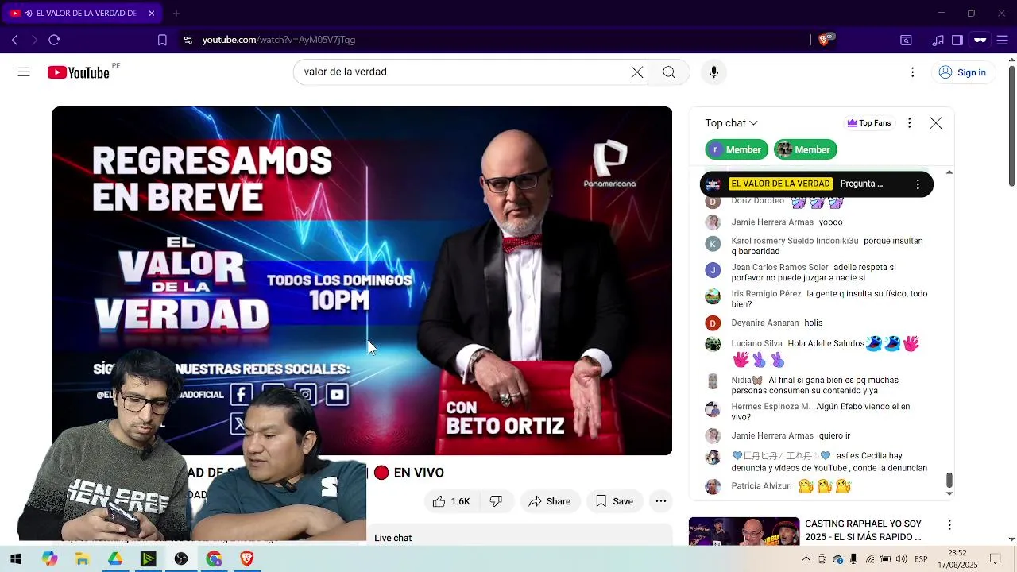The height and width of the screenshot is (572, 1017).
Task: Expand the Top chat dropdown
Action: 731,123
